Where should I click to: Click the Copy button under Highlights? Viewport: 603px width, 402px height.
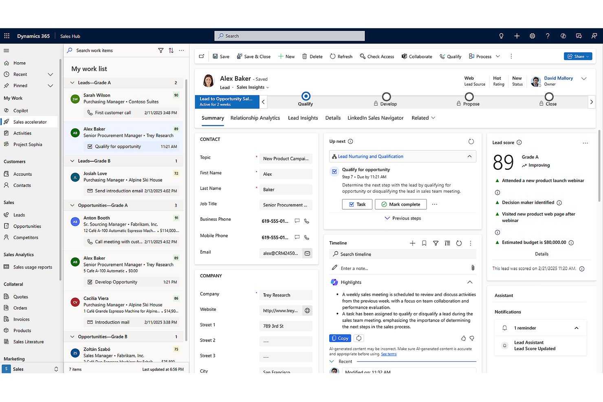click(340, 338)
